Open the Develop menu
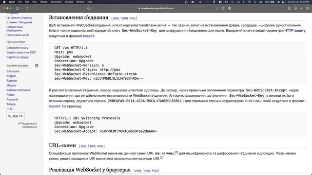 pos(69,2)
